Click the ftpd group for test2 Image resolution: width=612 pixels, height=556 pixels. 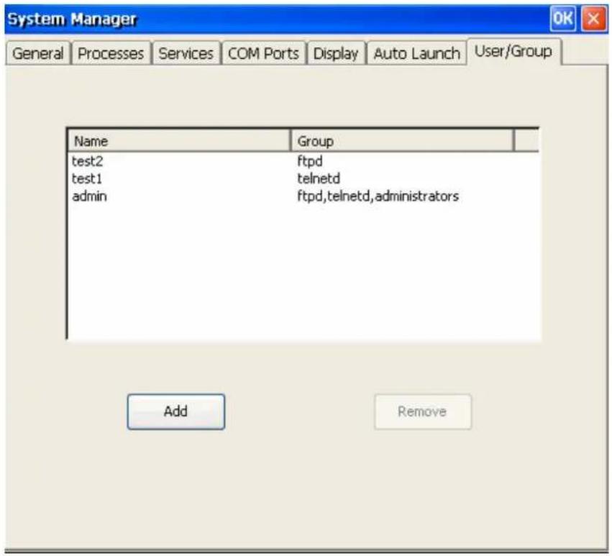[310, 161]
